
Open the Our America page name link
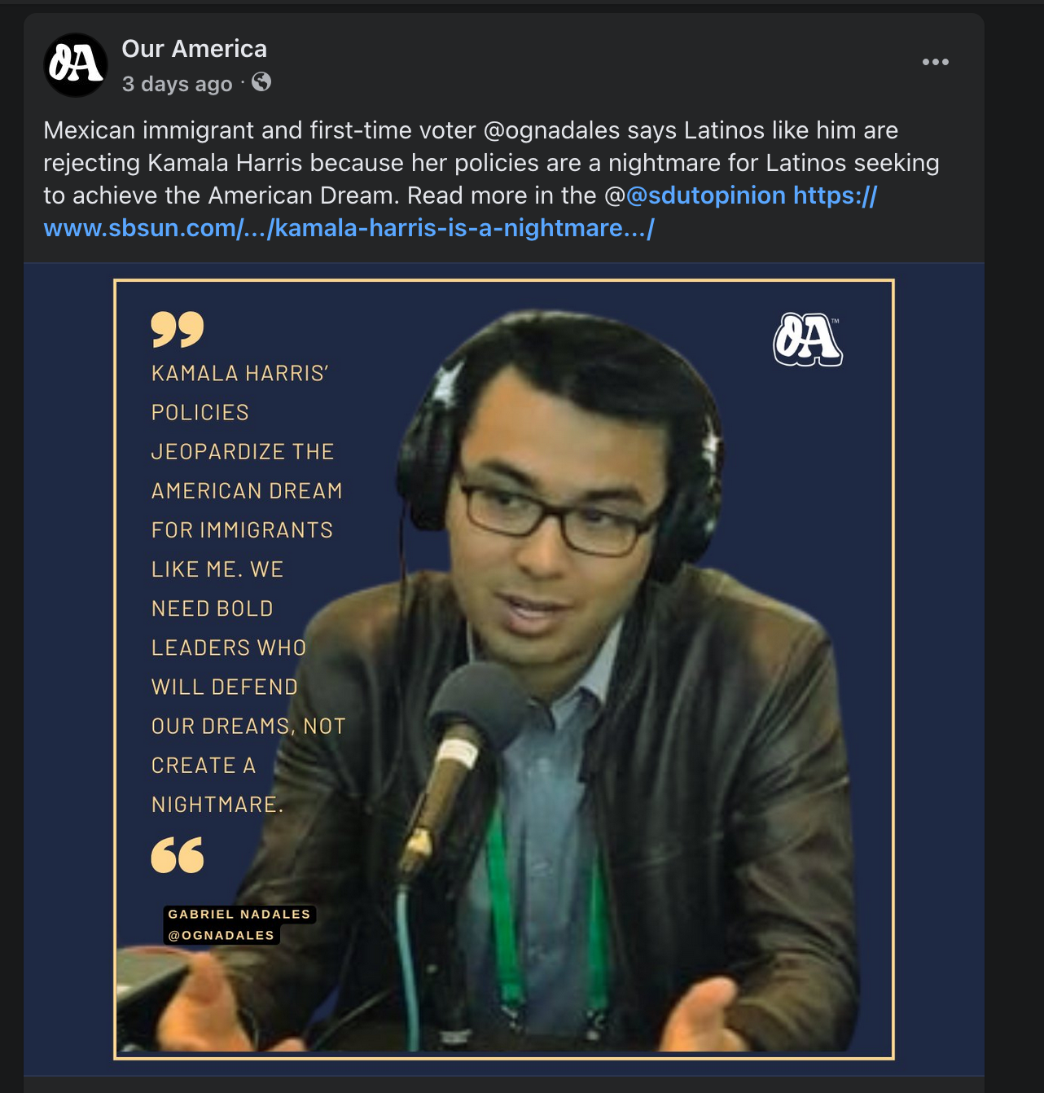[x=195, y=49]
